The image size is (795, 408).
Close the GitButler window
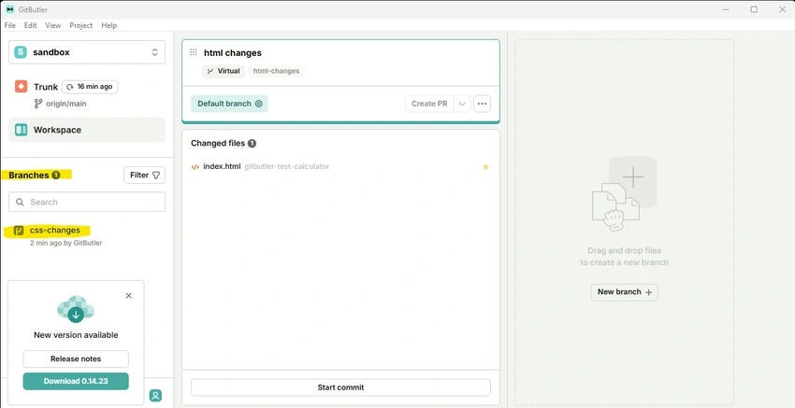tap(782, 9)
